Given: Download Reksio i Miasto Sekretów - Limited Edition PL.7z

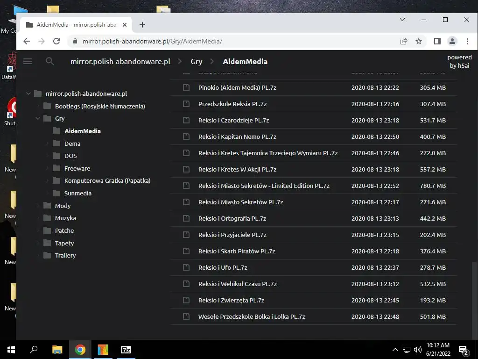Looking at the screenshot, I should [264, 186].
